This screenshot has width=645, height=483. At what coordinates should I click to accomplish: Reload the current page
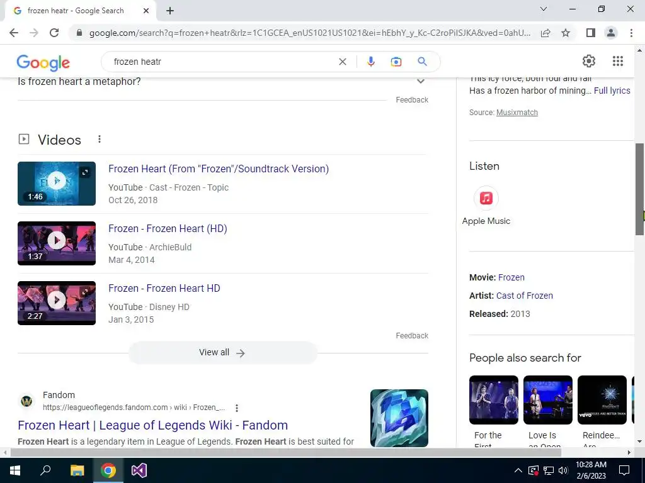54,33
